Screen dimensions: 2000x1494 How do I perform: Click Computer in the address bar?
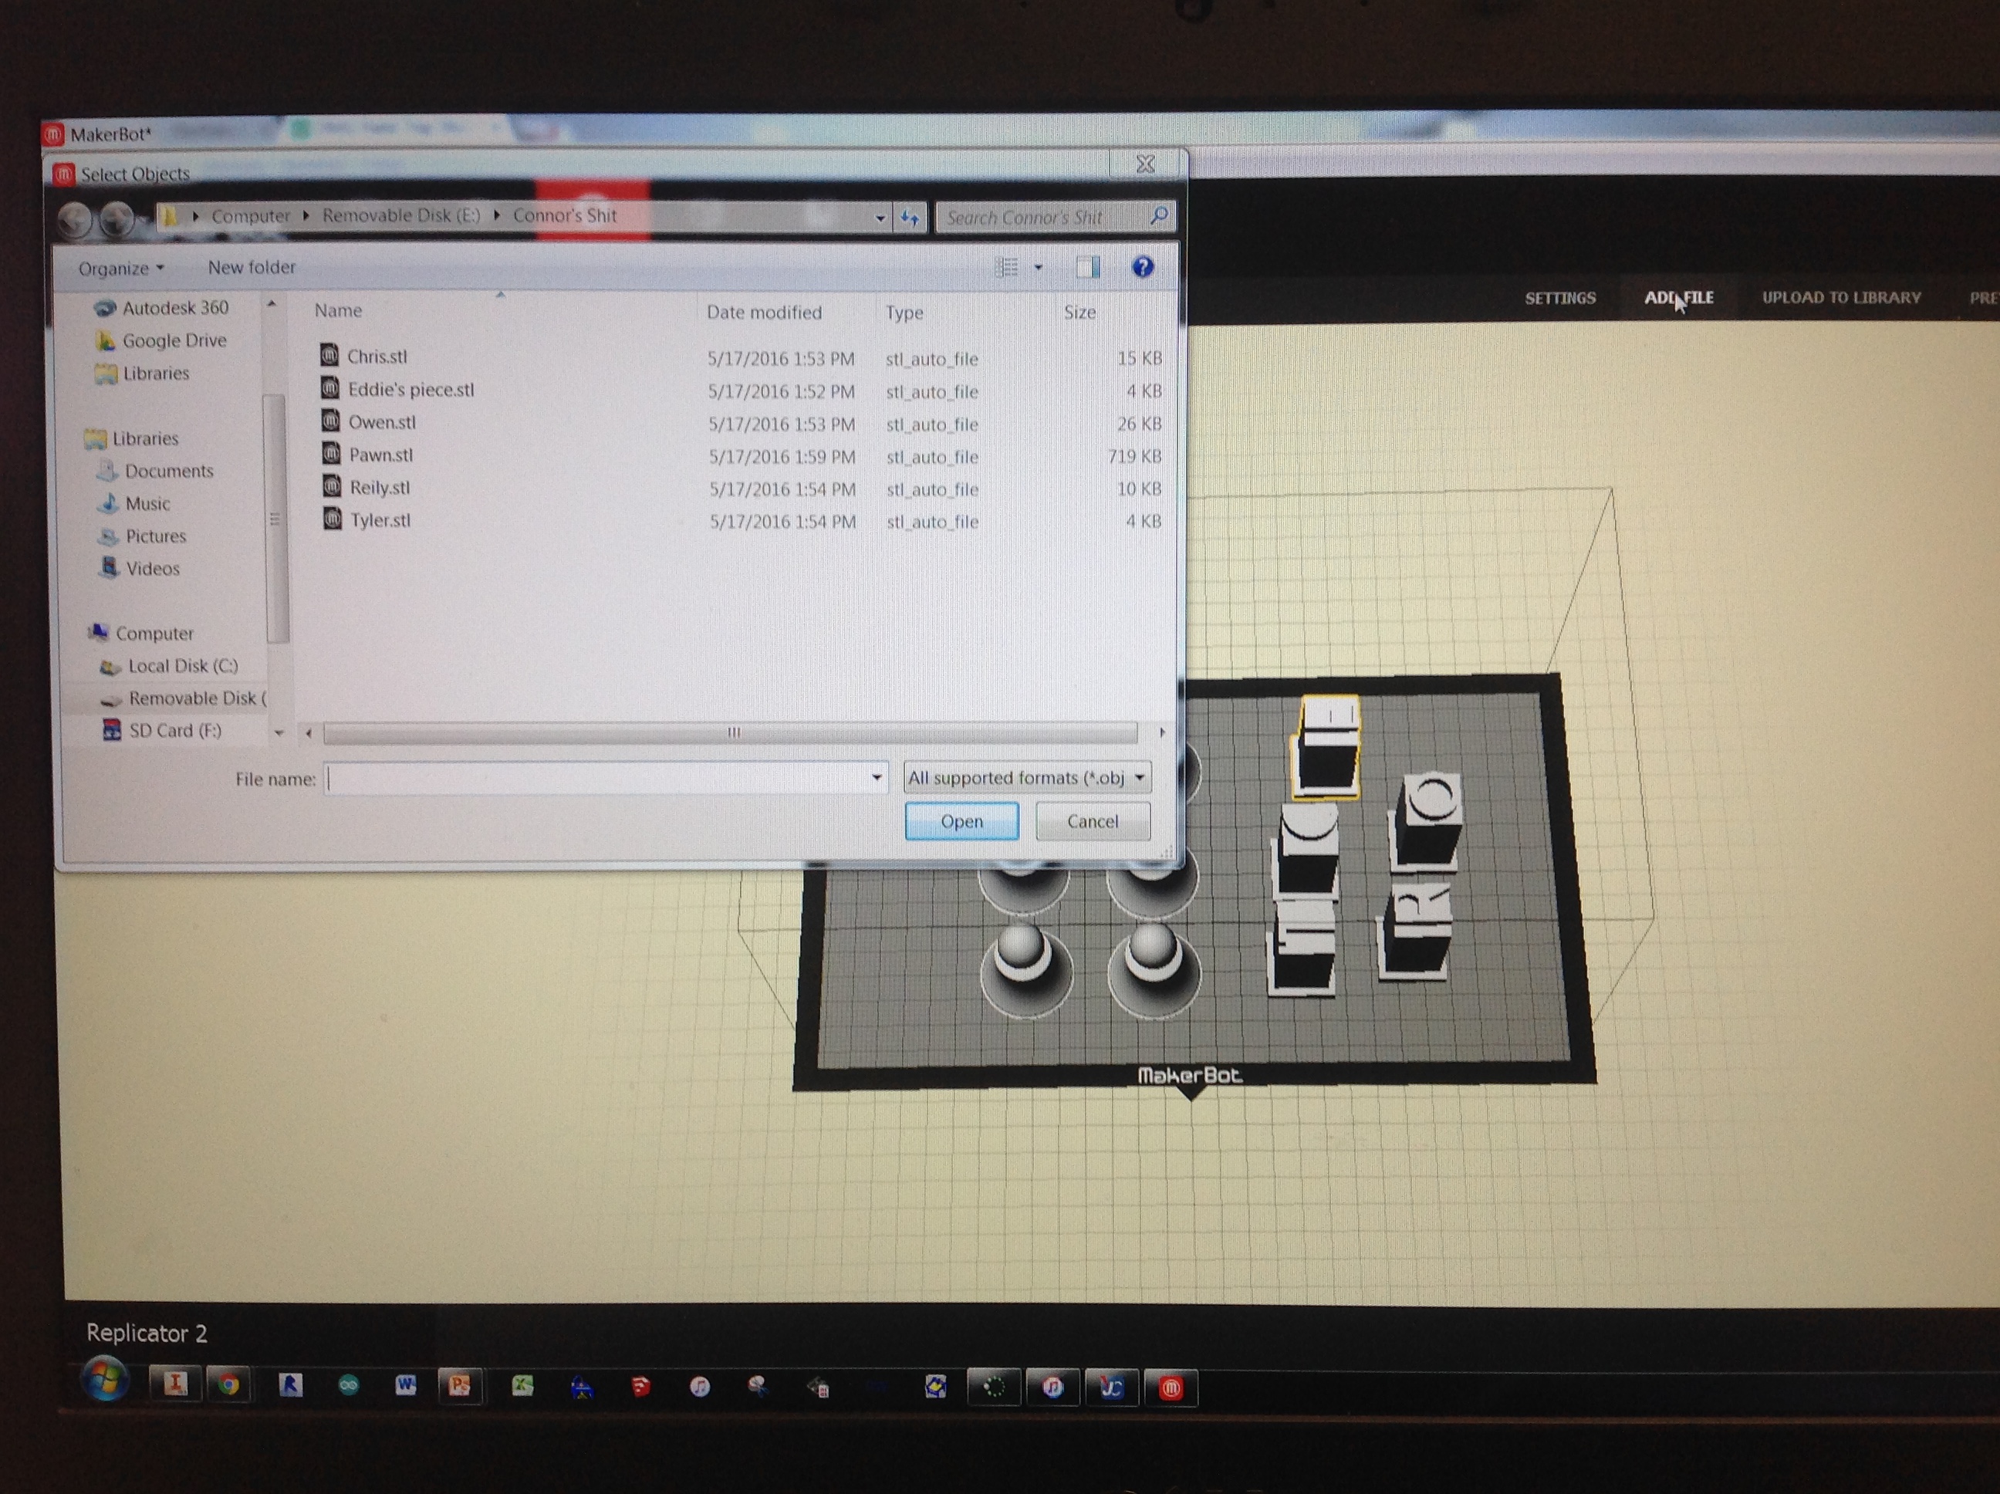[251, 216]
